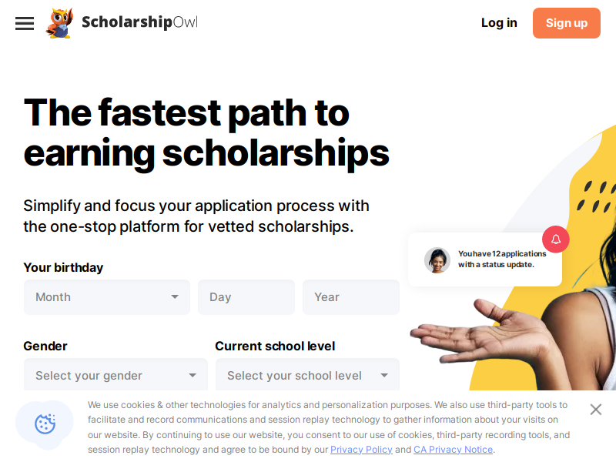Open the Month birthday dropdown
This screenshot has width=616, height=462.
[x=106, y=297]
